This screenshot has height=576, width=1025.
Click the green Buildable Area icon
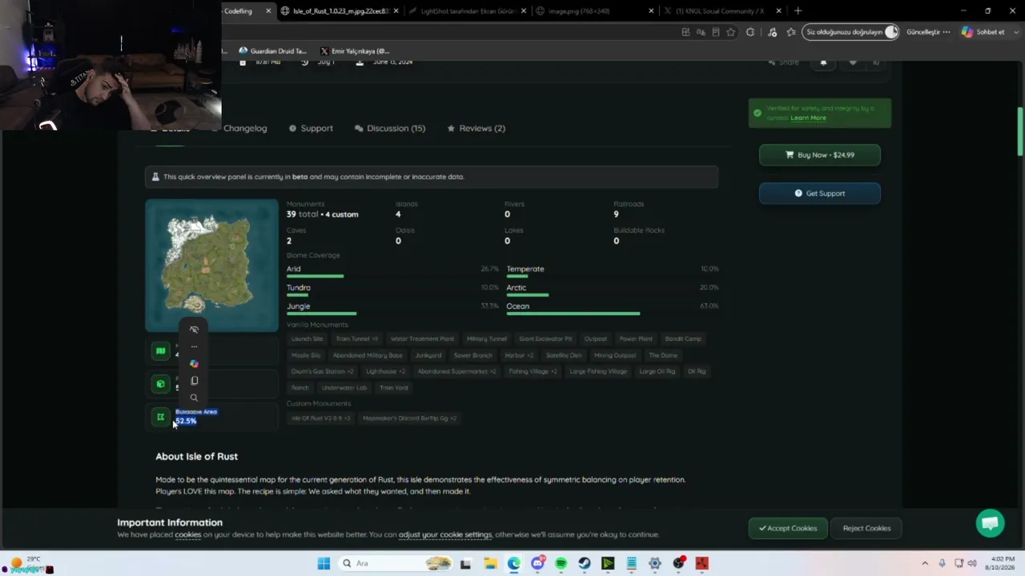tap(160, 417)
